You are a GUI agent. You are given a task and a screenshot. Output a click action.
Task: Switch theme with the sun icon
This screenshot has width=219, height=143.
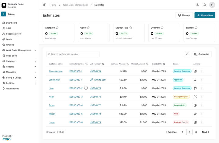pos(197,5)
